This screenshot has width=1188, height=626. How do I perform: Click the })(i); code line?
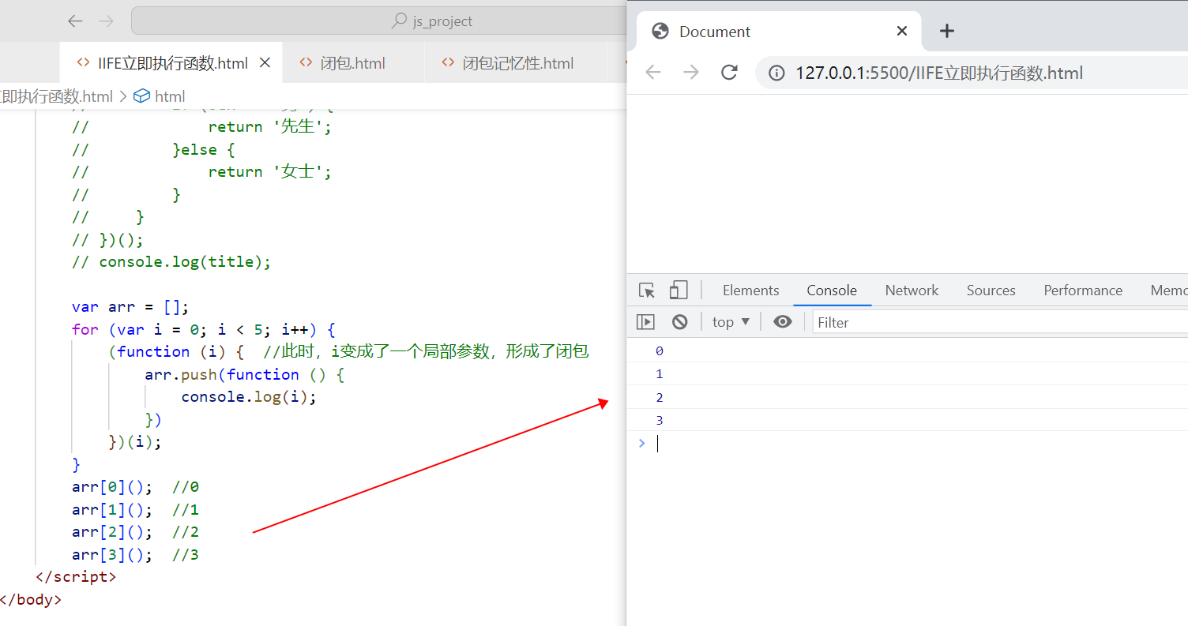tap(135, 442)
